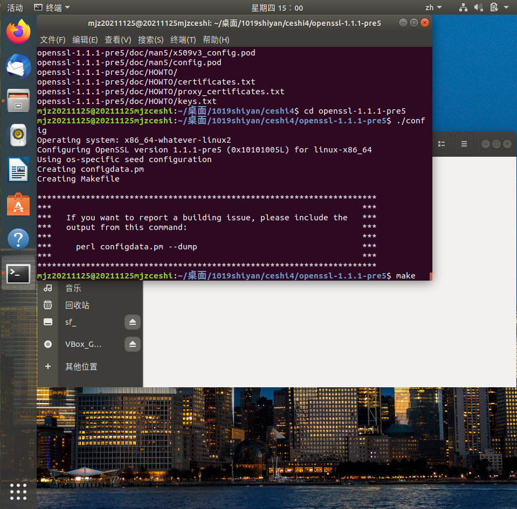Toggle the file manager list view button

(x=442, y=144)
